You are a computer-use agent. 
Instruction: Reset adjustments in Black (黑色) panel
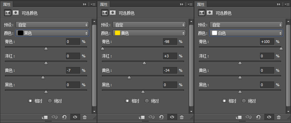[64, 117]
